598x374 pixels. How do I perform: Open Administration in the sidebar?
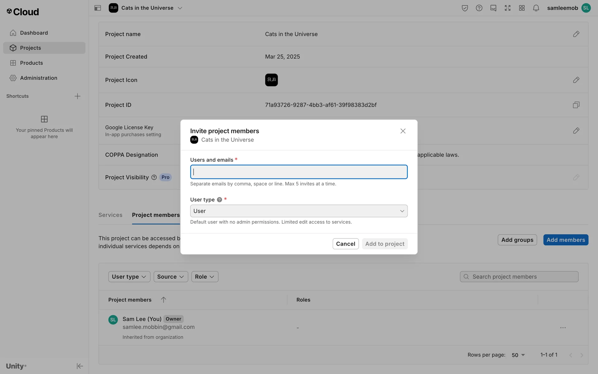pyautogui.click(x=39, y=78)
